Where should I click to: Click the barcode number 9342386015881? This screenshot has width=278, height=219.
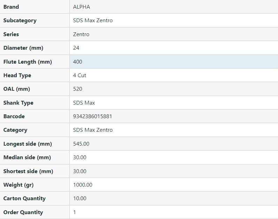(x=92, y=116)
